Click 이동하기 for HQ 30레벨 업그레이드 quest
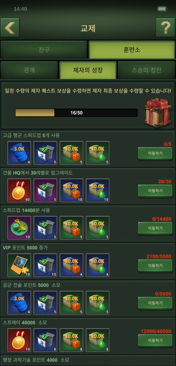This screenshot has width=176, height=366. click(x=155, y=191)
